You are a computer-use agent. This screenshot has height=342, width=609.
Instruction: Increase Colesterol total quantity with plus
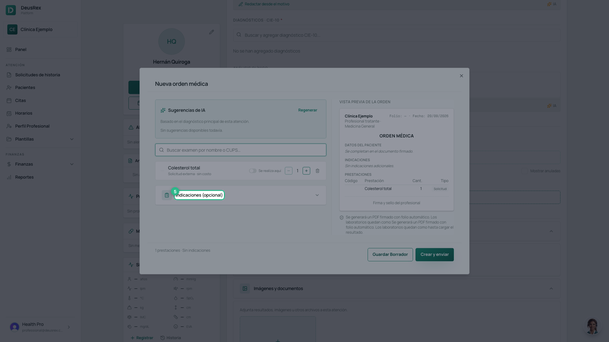point(306,171)
